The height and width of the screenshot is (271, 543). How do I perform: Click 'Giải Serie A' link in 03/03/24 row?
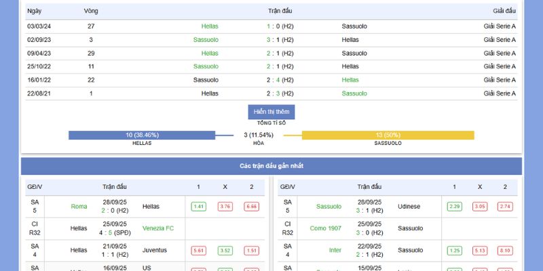click(500, 26)
